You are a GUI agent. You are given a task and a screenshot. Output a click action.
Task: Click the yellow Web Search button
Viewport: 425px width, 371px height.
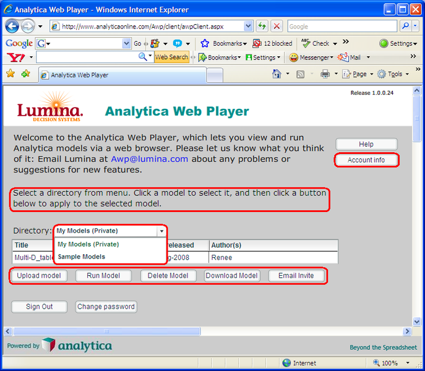pyautogui.click(x=171, y=57)
